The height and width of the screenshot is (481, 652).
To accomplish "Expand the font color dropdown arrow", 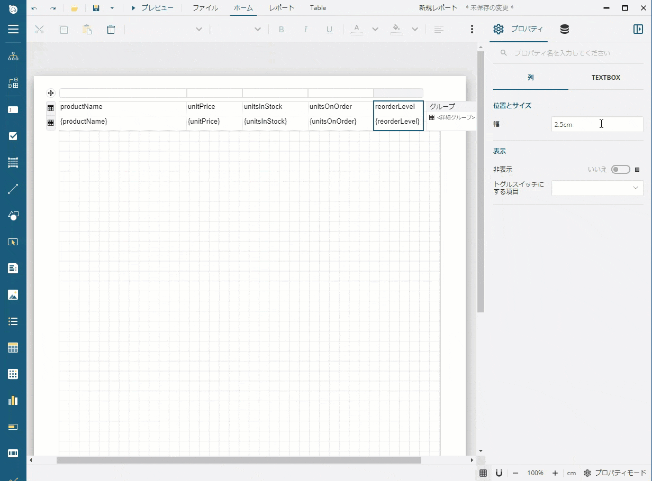I will [x=375, y=30].
